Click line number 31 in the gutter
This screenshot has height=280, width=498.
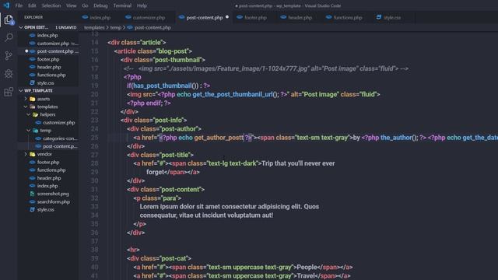point(95,189)
